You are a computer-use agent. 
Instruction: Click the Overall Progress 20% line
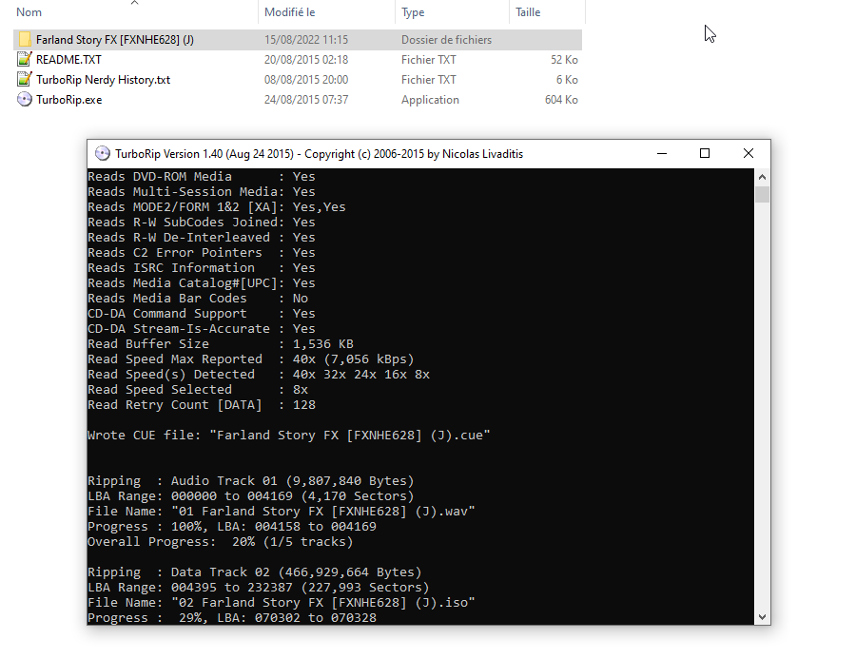point(221,542)
